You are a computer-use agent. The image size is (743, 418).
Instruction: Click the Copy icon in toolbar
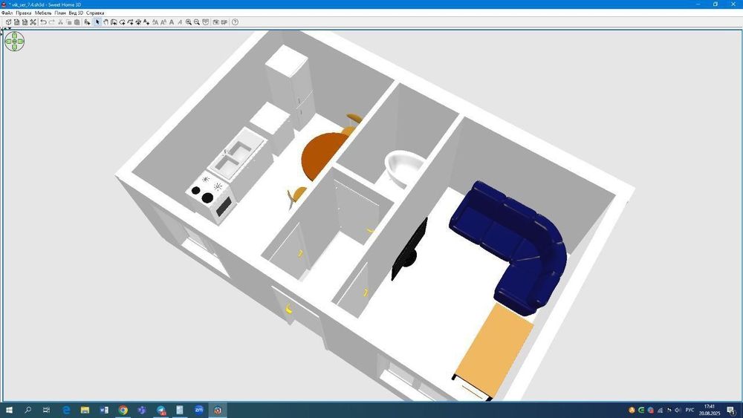(68, 22)
